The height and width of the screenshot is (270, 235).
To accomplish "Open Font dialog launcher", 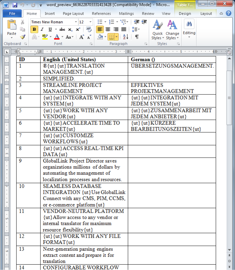I will click(x=91, y=44).
